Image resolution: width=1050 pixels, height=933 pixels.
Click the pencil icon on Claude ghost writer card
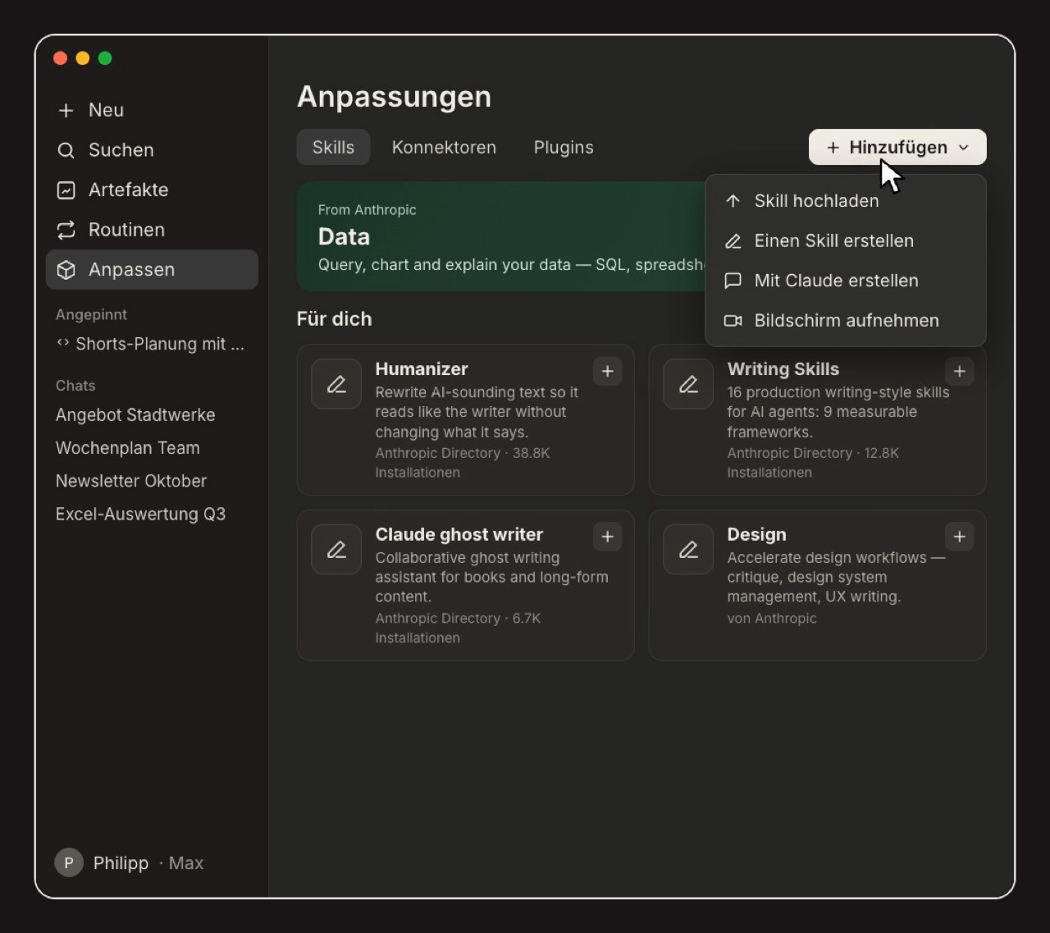[336, 549]
